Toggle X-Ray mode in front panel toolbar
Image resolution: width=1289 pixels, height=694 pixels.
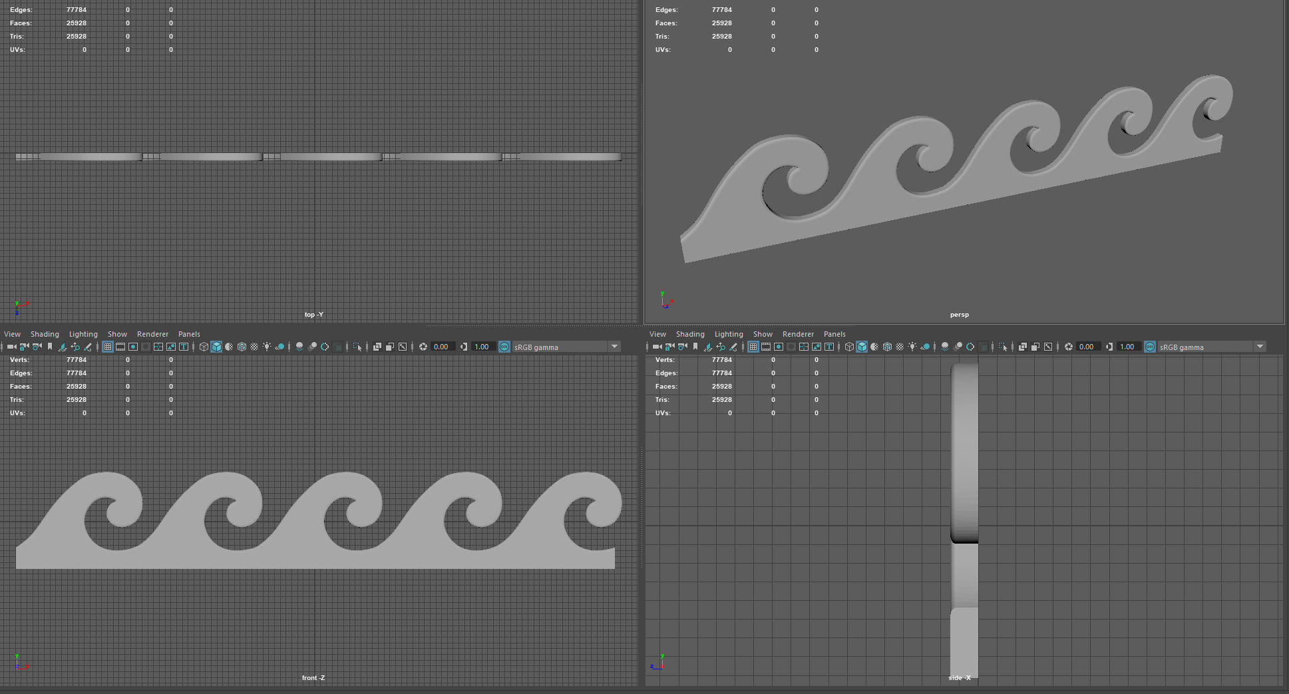coord(377,347)
